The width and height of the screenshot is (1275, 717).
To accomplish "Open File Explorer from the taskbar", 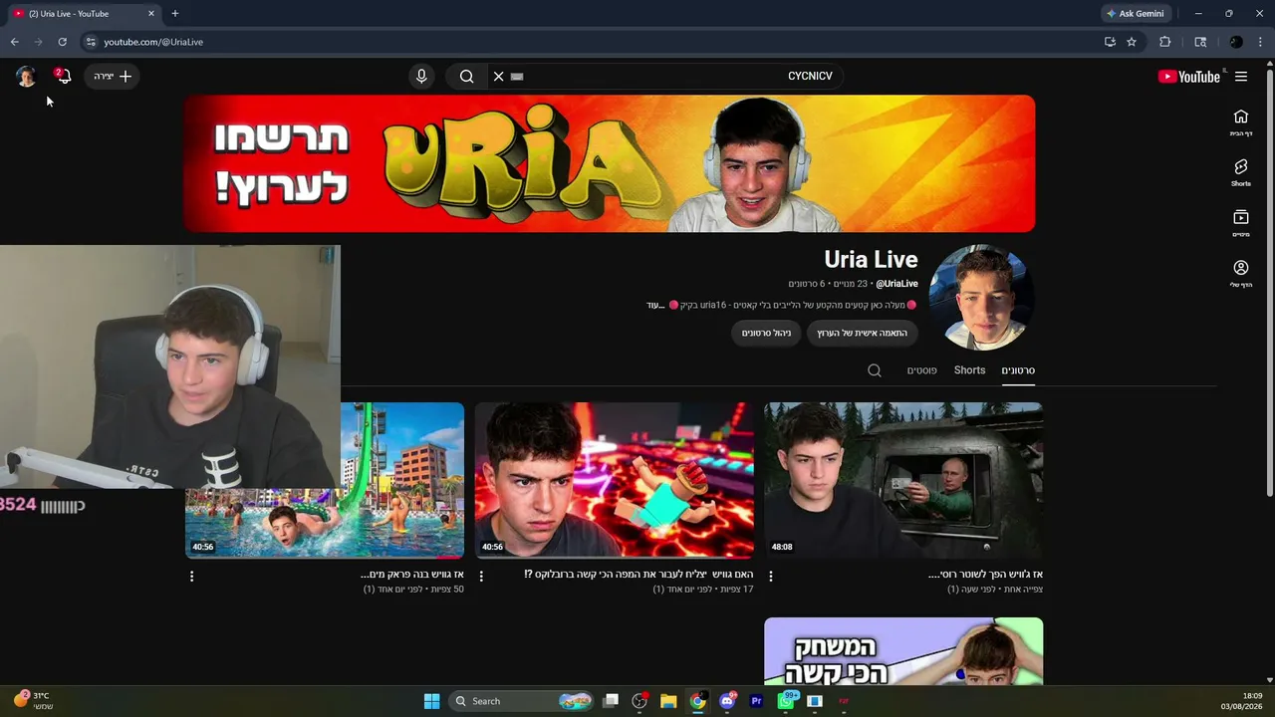I will pos(668,701).
